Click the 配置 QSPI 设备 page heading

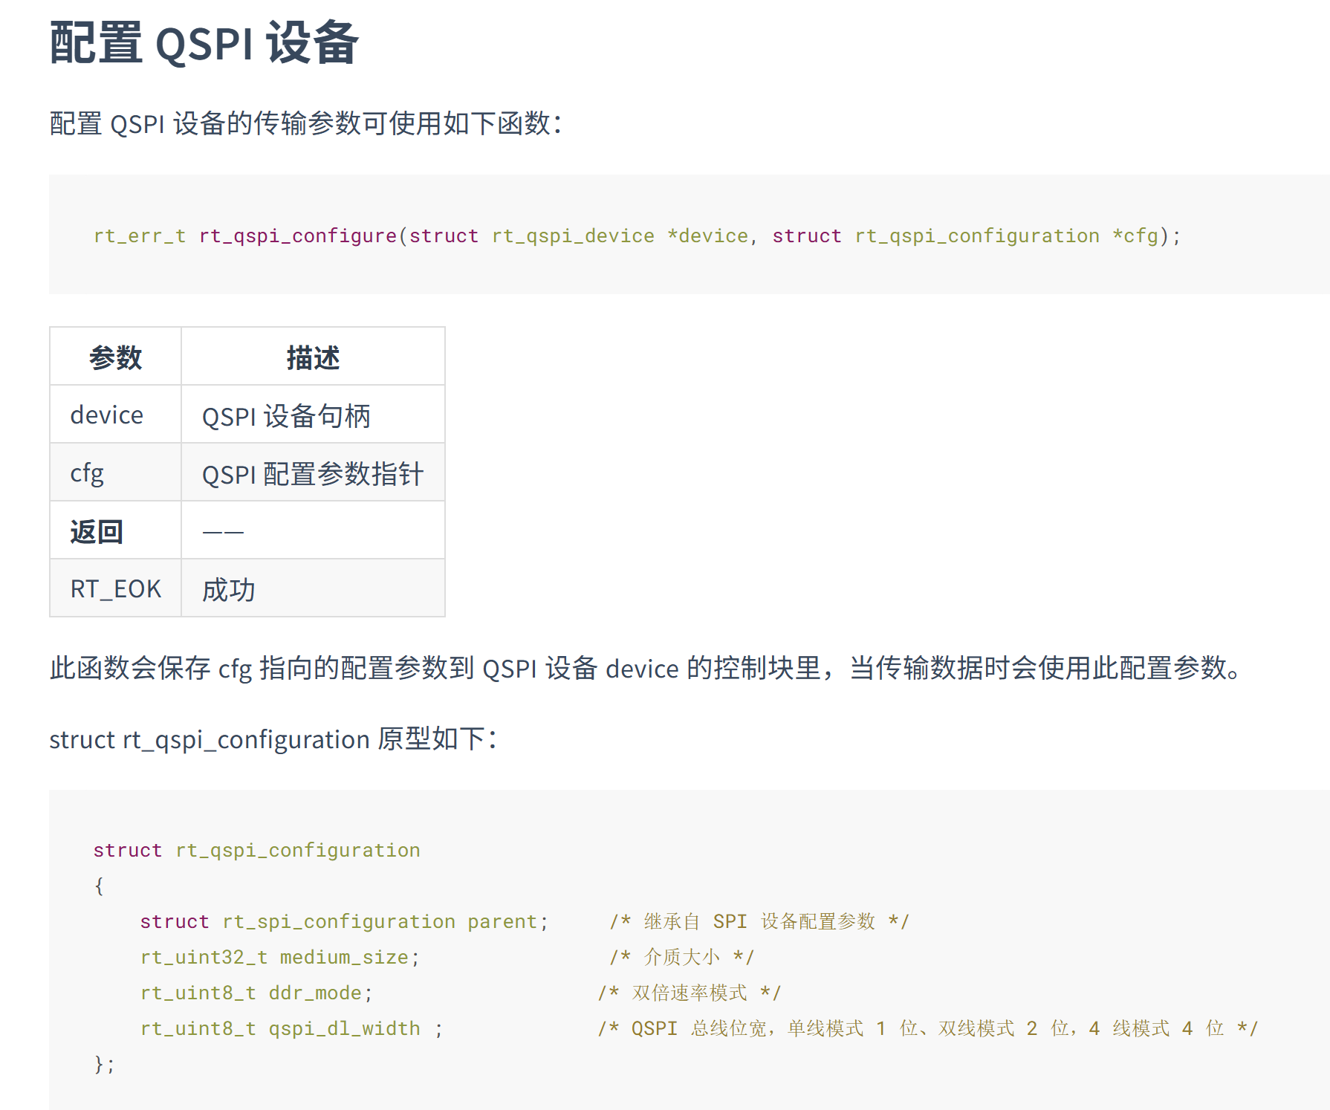tap(204, 43)
